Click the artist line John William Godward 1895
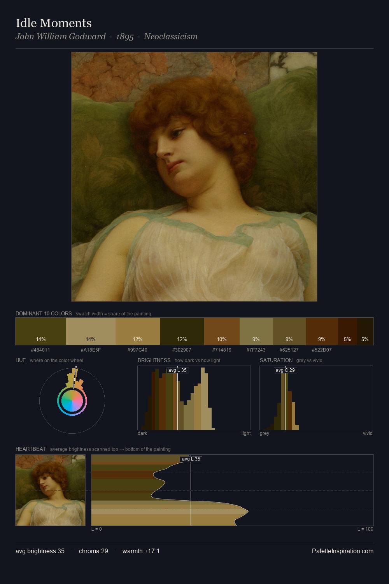The image size is (389, 584). pos(107,37)
